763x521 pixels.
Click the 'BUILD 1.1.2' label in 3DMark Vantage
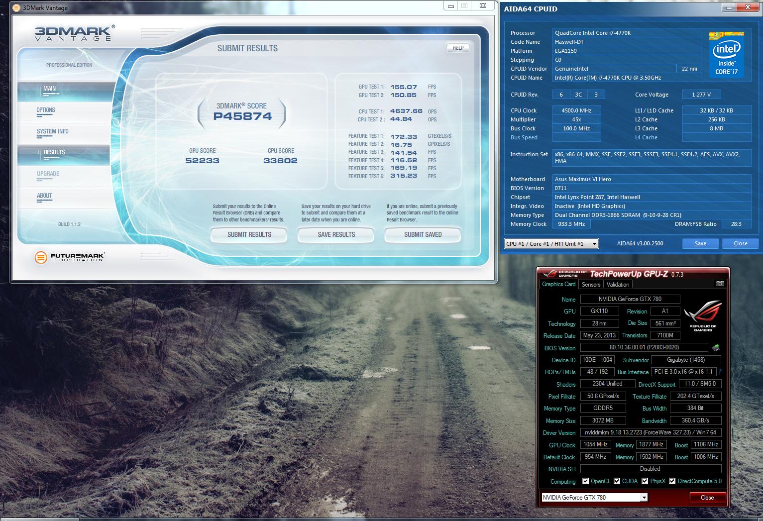tap(69, 224)
